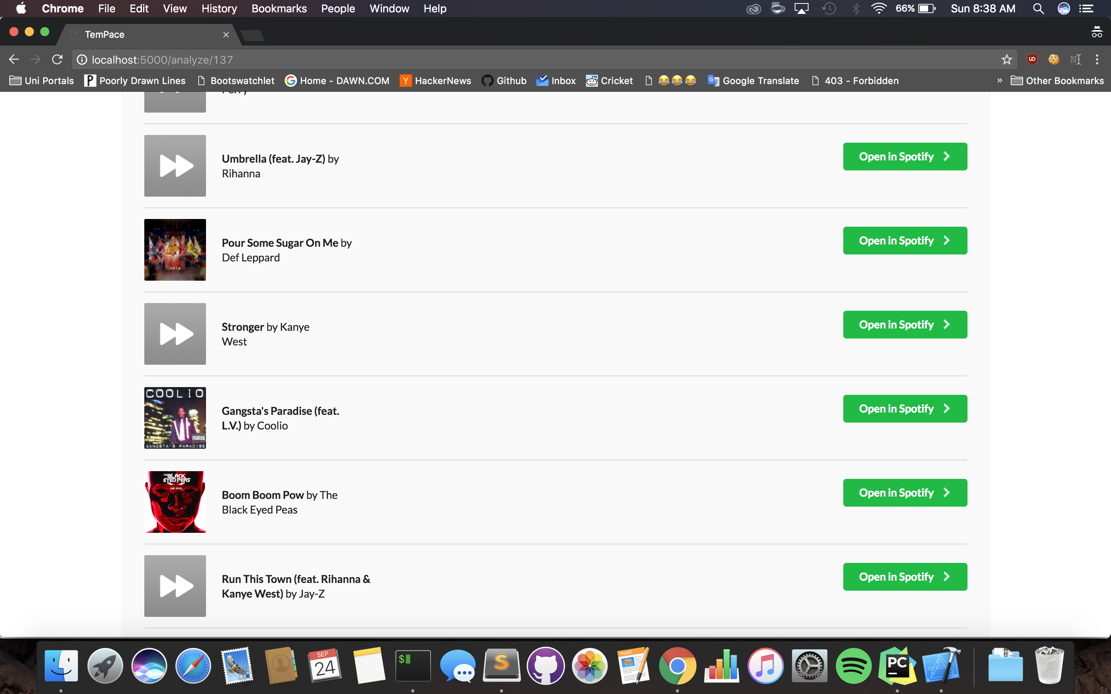Viewport: 1111px width, 694px height.
Task: Open Gangsta's Paradise in Spotify
Action: (x=904, y=409)
